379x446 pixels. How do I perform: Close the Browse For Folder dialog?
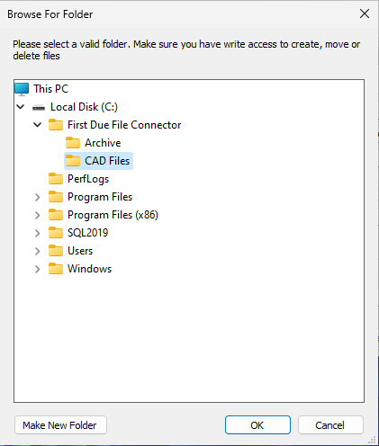tap(365, 13)
